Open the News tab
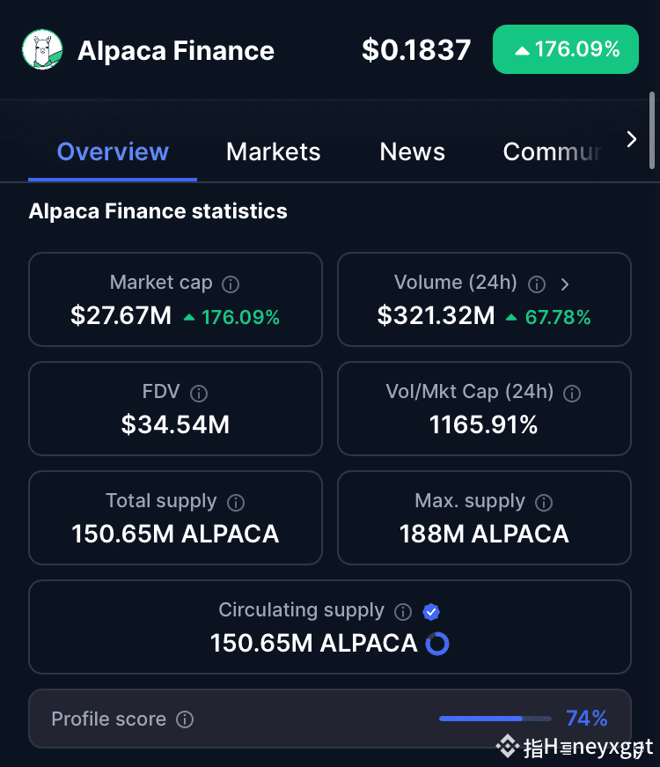The height and width of the screenshot is (767, 660). click(x=412, y=151)
